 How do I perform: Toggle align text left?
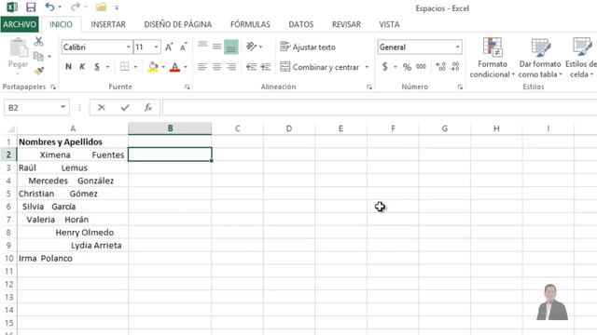202,67
